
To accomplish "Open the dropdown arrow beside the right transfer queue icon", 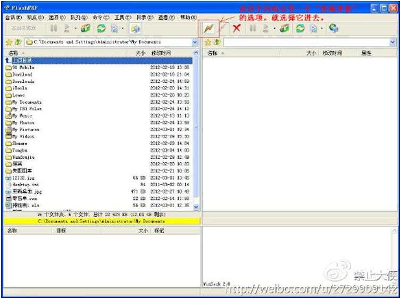I will [x=274, y=28].
